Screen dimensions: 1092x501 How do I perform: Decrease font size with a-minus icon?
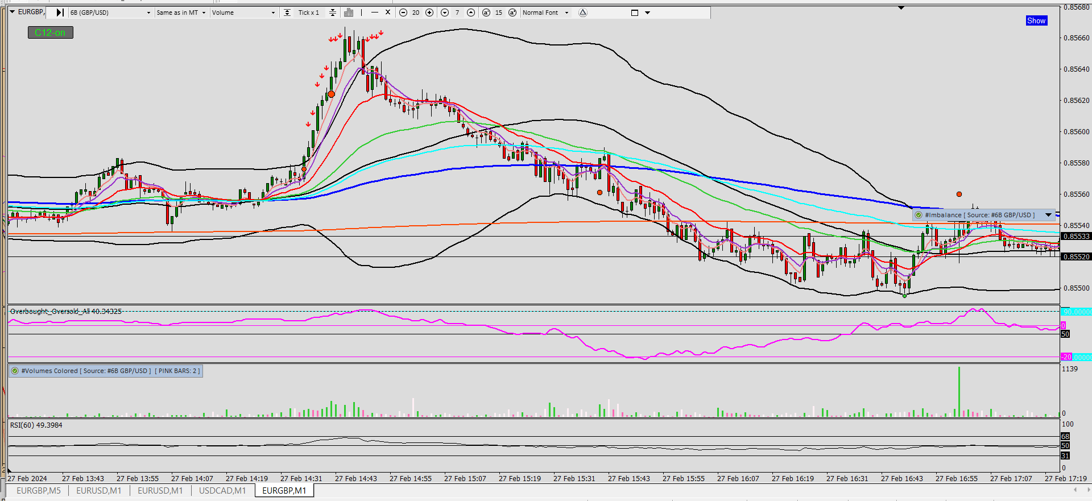pos(486,13)
